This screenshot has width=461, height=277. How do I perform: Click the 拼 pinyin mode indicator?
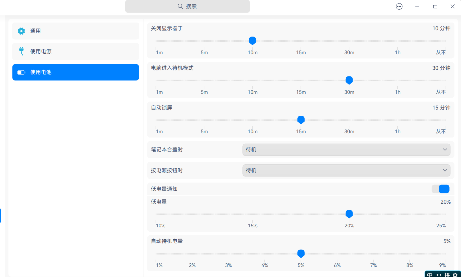tap(447, 275)
